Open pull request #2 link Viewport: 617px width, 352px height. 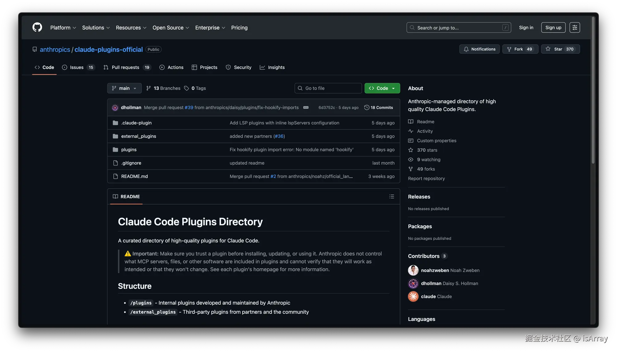coord(273,176)
